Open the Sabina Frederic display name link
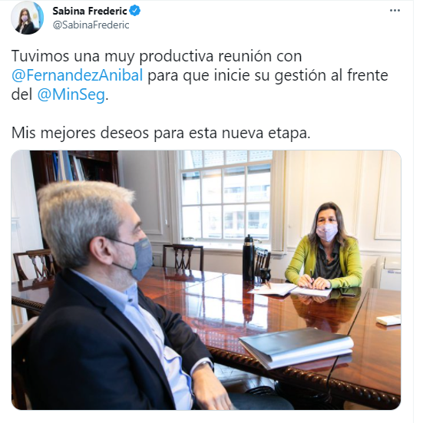The image size is (423, 423). click(x=90, y=11)
